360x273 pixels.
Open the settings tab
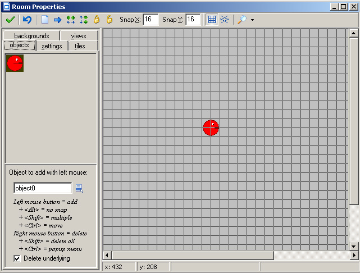52,46
